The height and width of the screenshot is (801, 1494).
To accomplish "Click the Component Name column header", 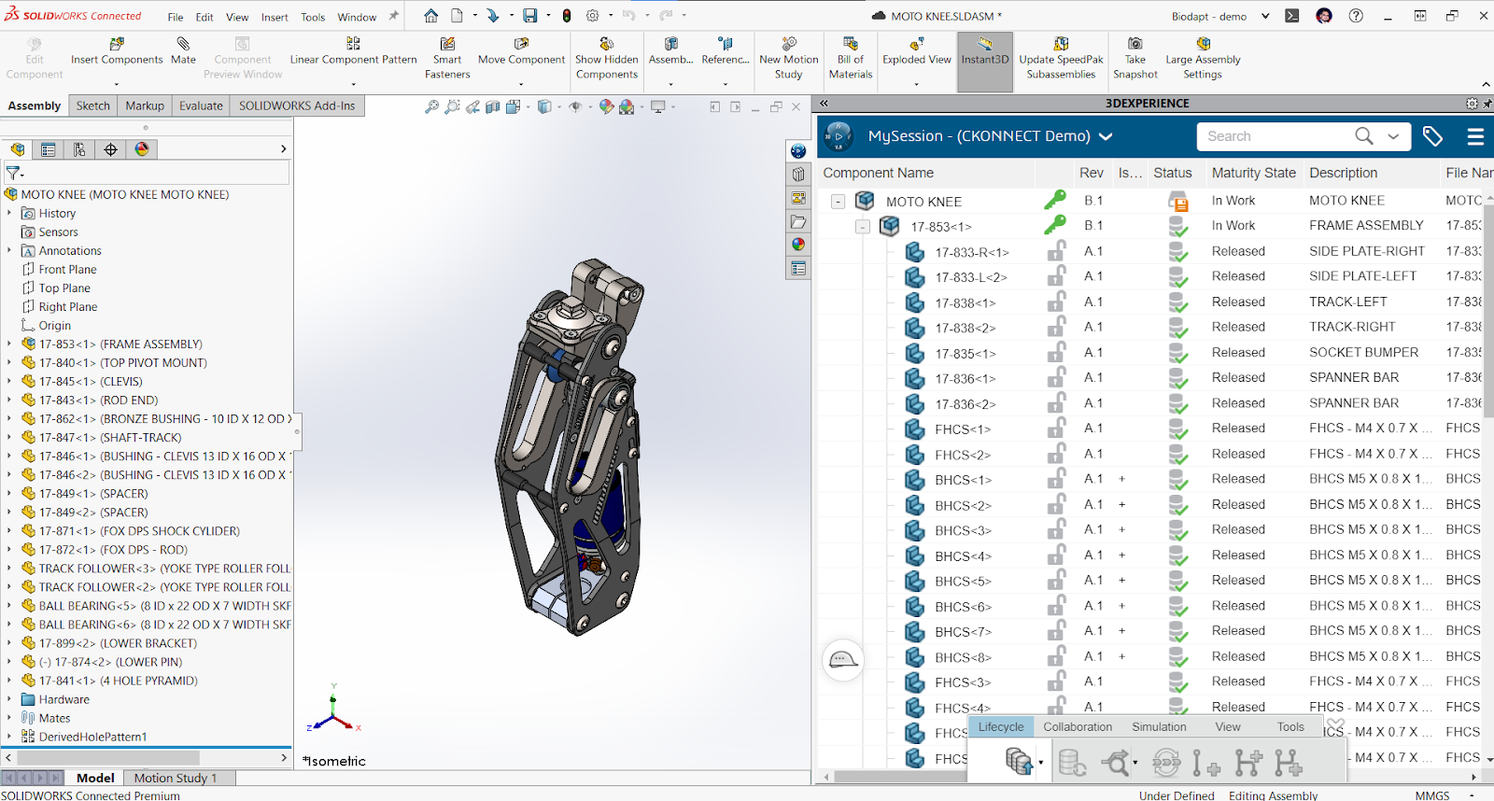I will (878, 173).
